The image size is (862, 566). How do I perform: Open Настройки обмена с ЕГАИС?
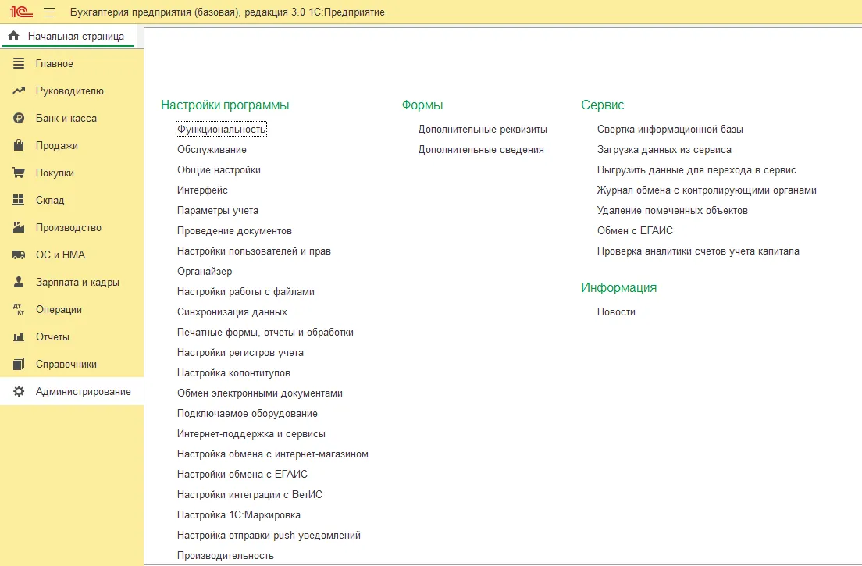(242, 474)
